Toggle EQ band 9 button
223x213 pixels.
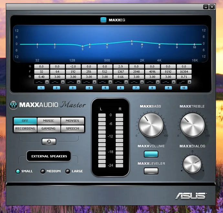[168, 88]
